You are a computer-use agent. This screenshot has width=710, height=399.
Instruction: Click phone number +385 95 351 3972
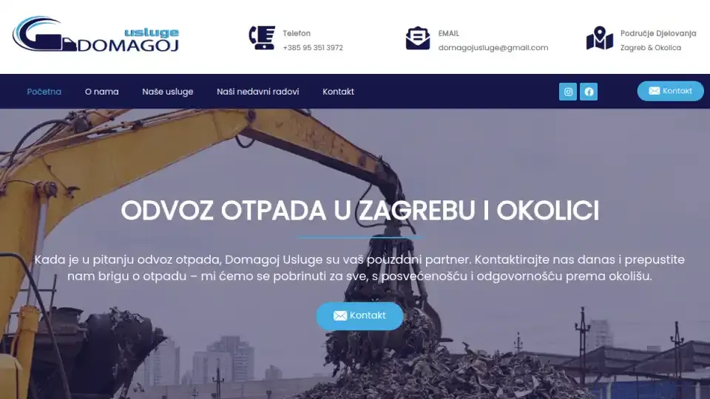(x=313, y=47)
